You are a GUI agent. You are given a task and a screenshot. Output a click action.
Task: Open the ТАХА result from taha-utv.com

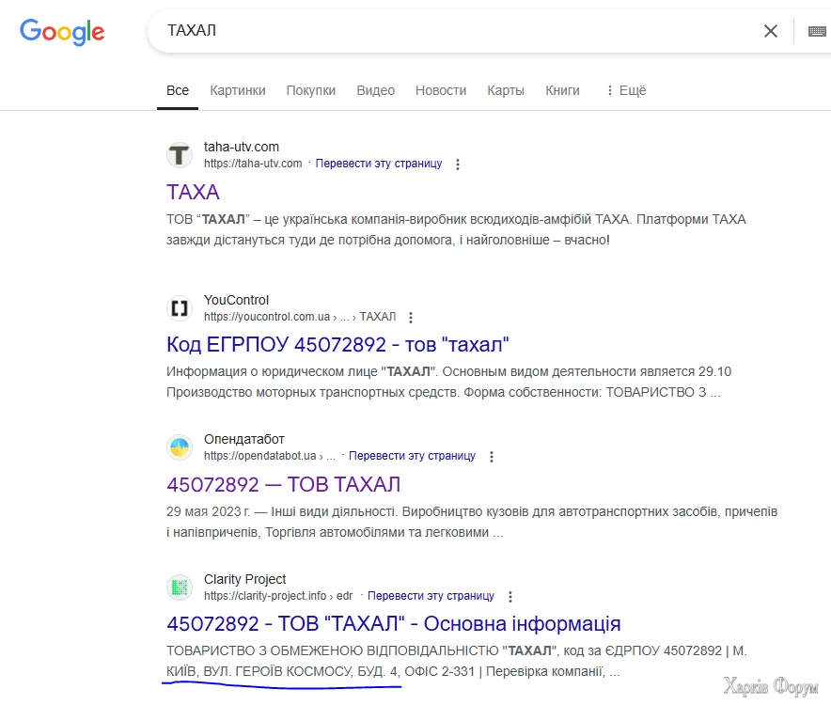pyautogui.click(x=193, y=192)
